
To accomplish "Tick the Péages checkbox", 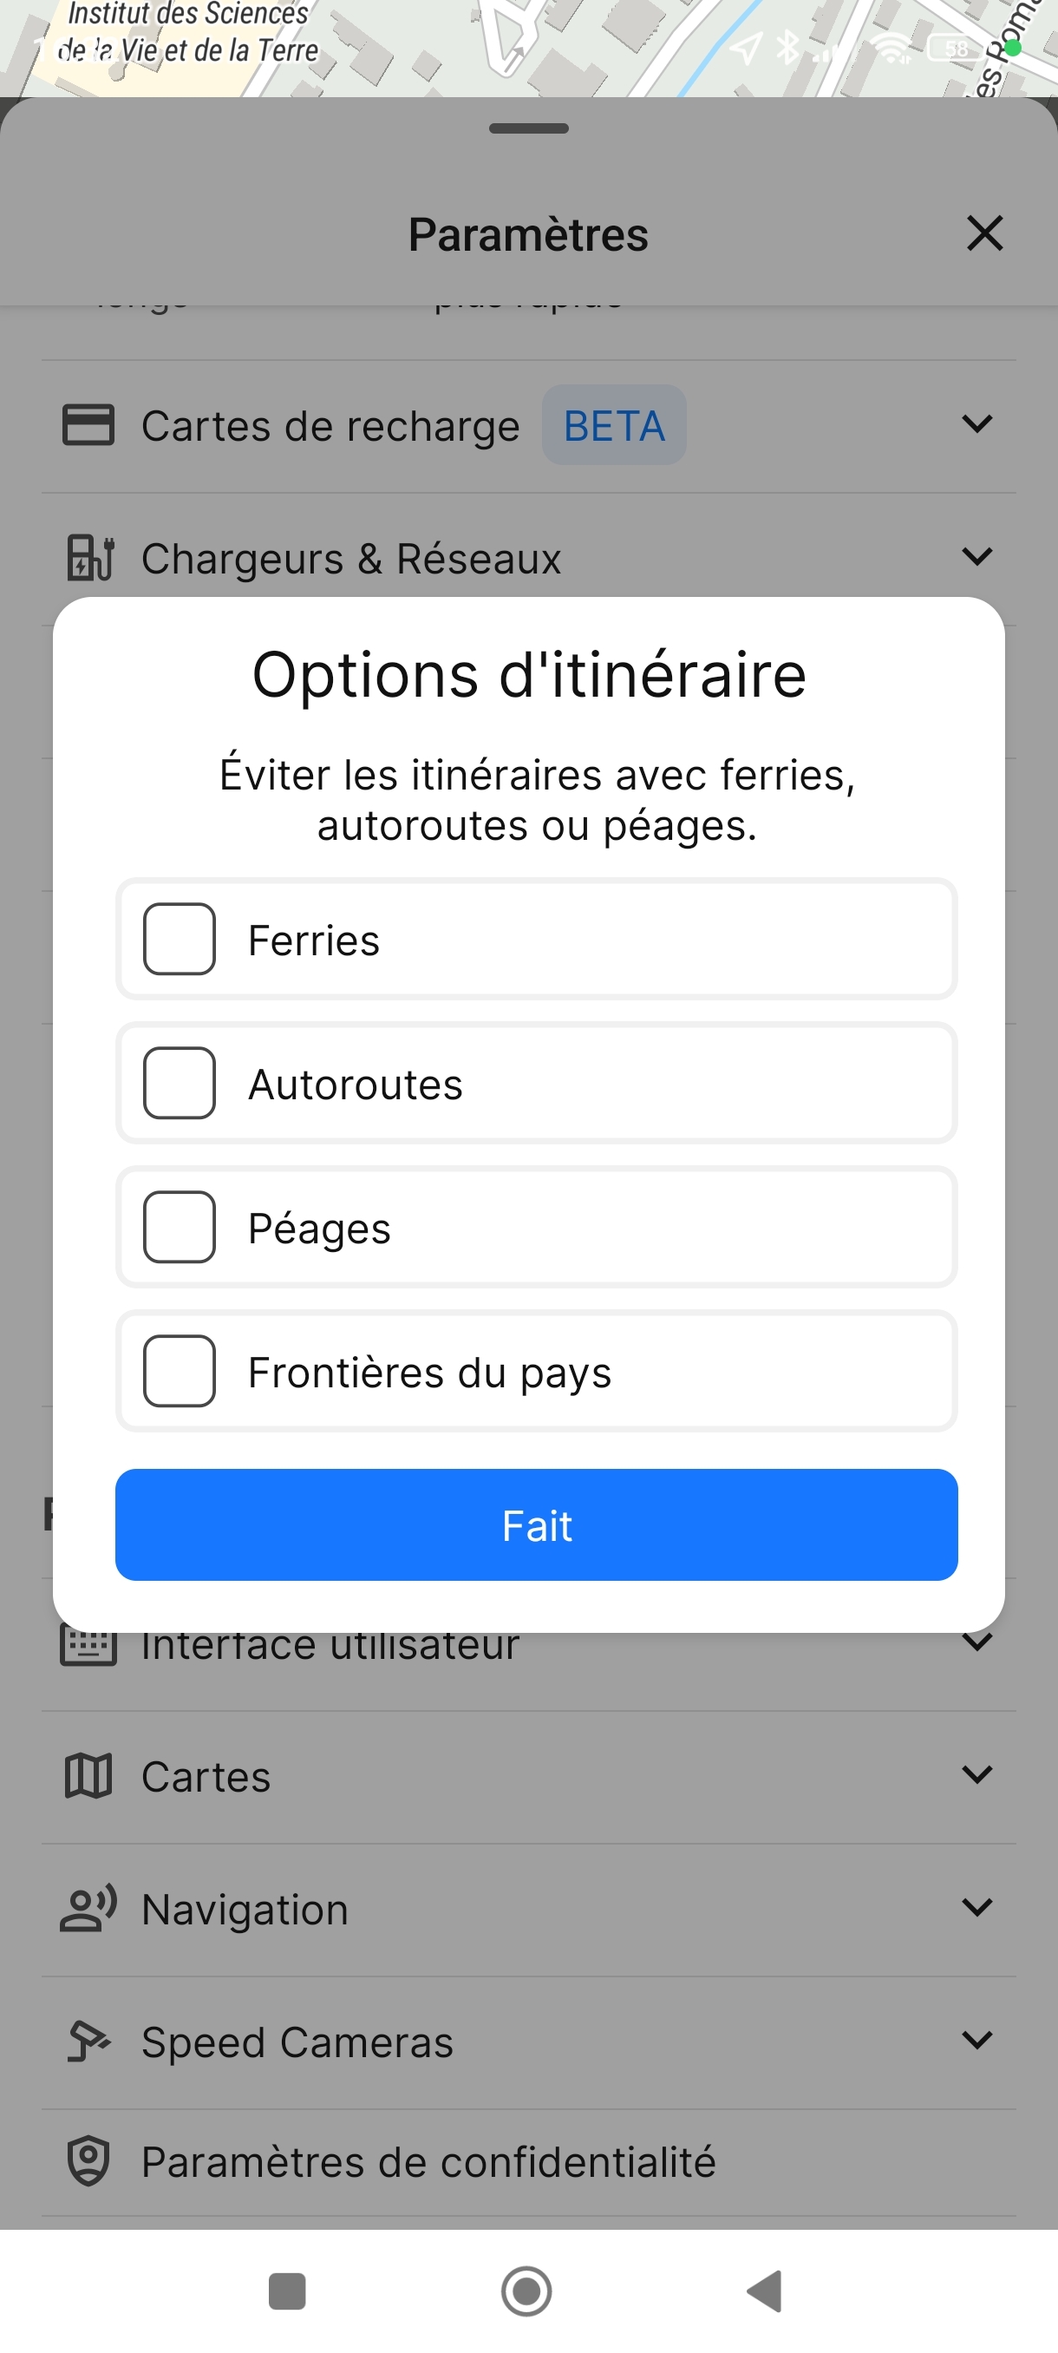I will click(179, 1227).
